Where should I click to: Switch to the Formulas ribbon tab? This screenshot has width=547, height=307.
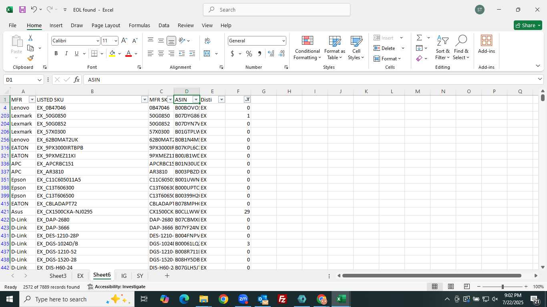[139, 25]
